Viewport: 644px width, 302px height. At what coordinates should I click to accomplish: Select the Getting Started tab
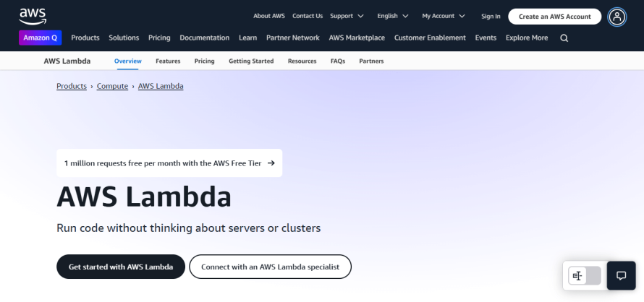[x=251, y=61]
